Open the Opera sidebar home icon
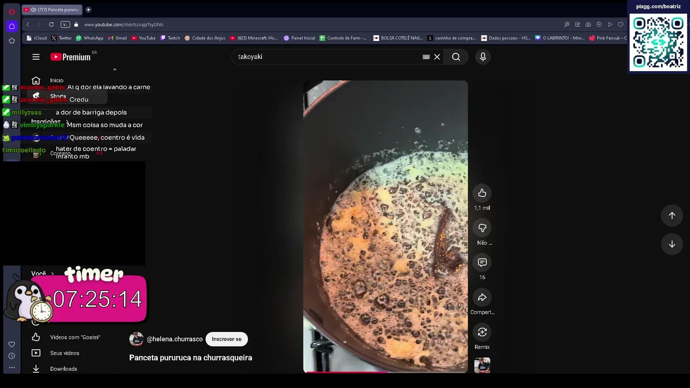This screenshot has height=388, width=690. pos(11,26)
